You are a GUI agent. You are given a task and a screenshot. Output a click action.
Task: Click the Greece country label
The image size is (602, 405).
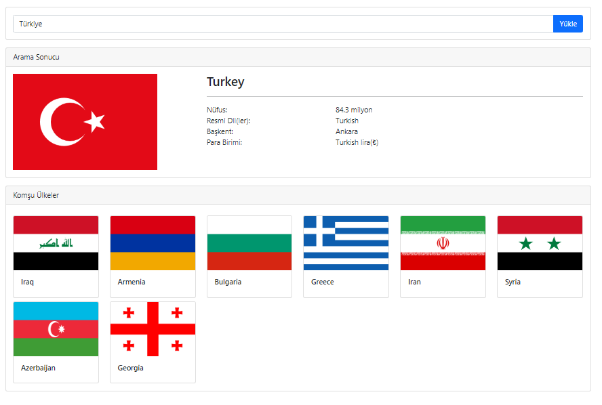point(323,282)
